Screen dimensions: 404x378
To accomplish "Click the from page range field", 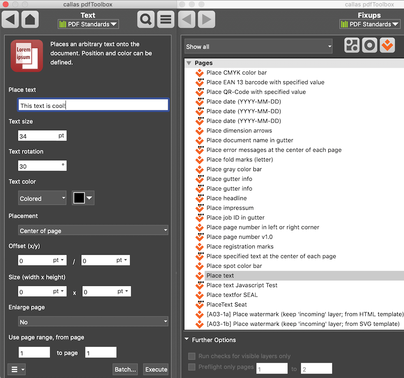I will click(34, 352).
